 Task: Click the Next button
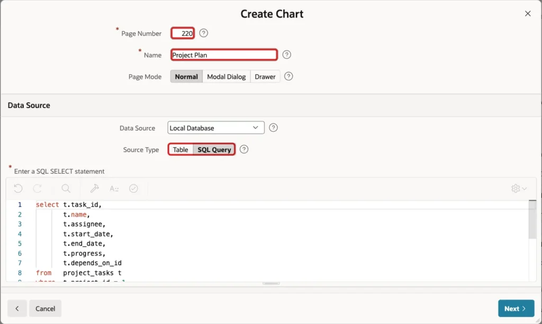pyautogui.click(x=516, y=309)
